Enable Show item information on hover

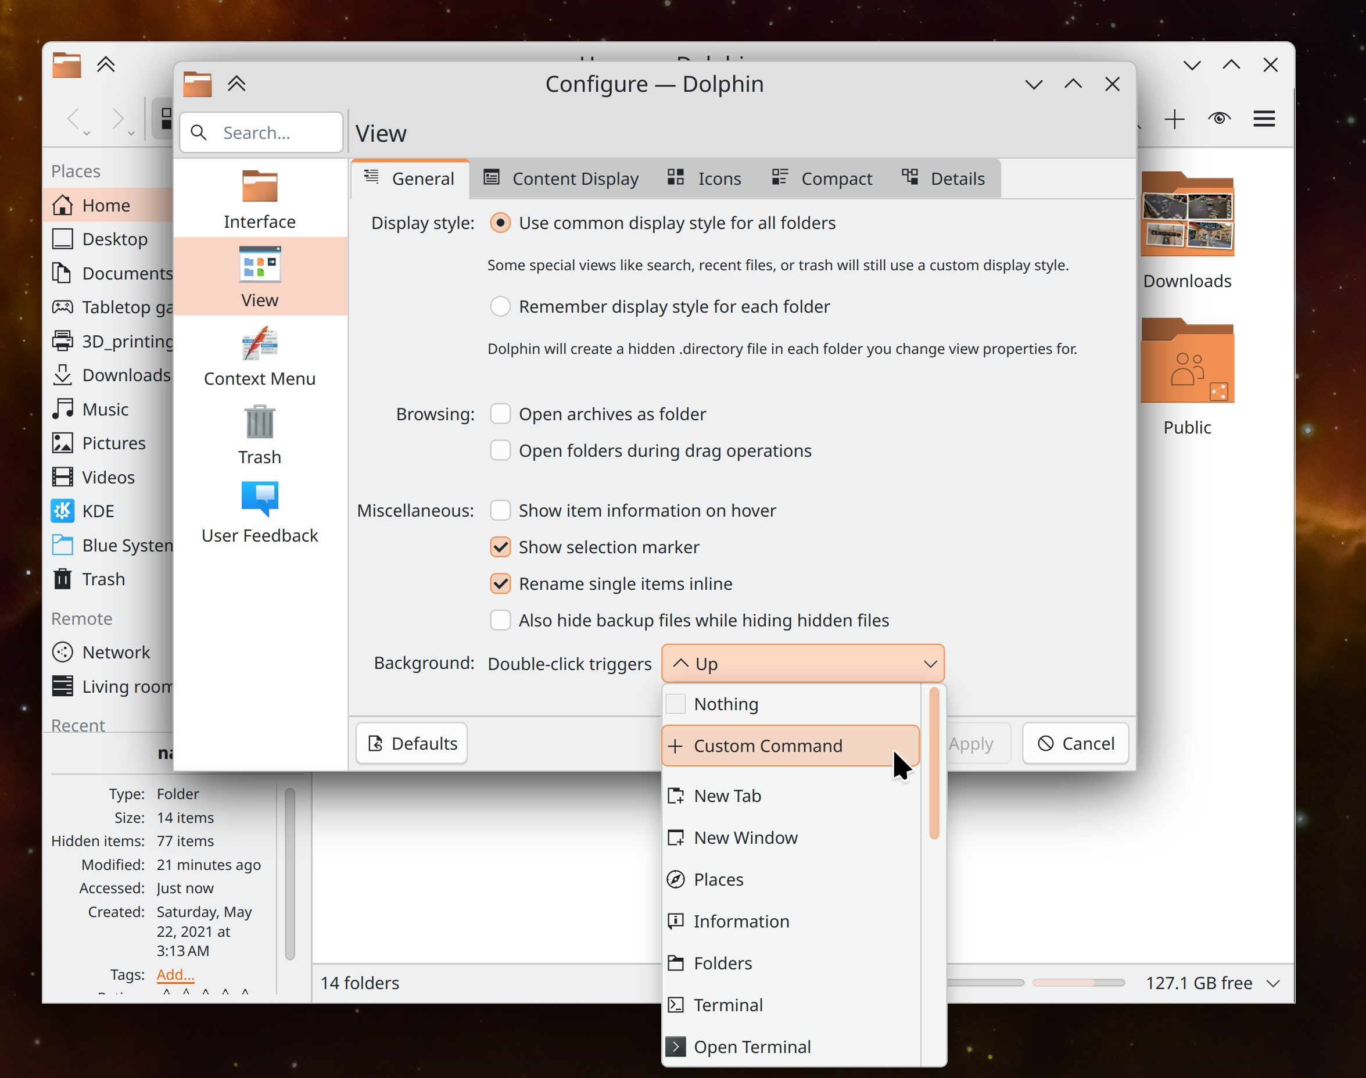(x=500, y=510)
